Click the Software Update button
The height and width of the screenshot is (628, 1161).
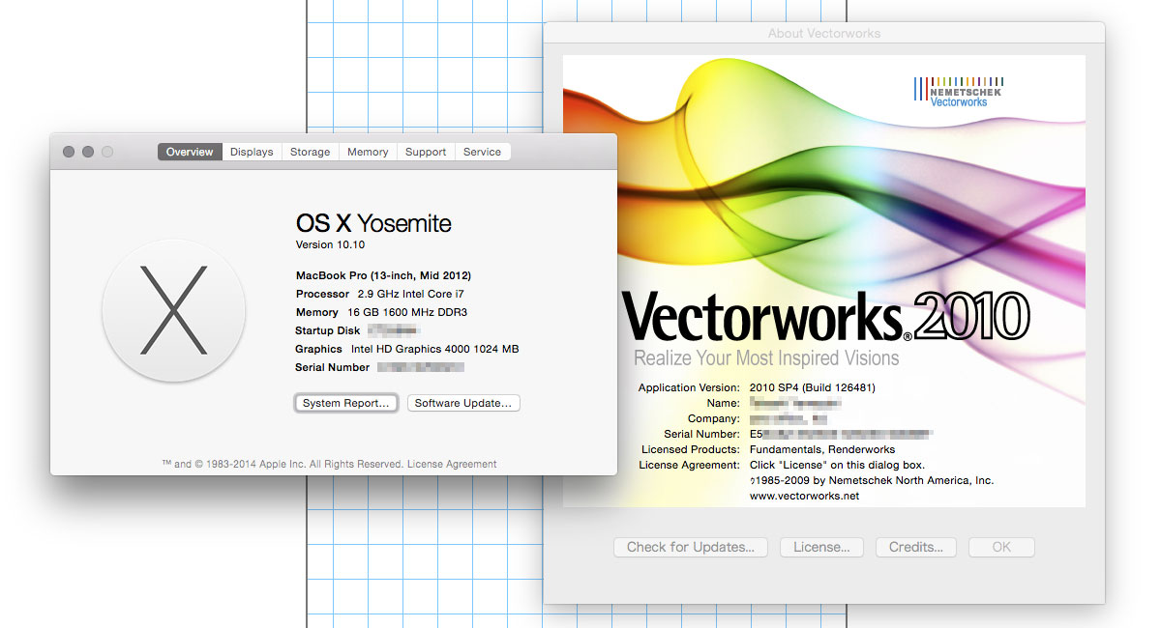pyautogui.click(x=463, y=403)
